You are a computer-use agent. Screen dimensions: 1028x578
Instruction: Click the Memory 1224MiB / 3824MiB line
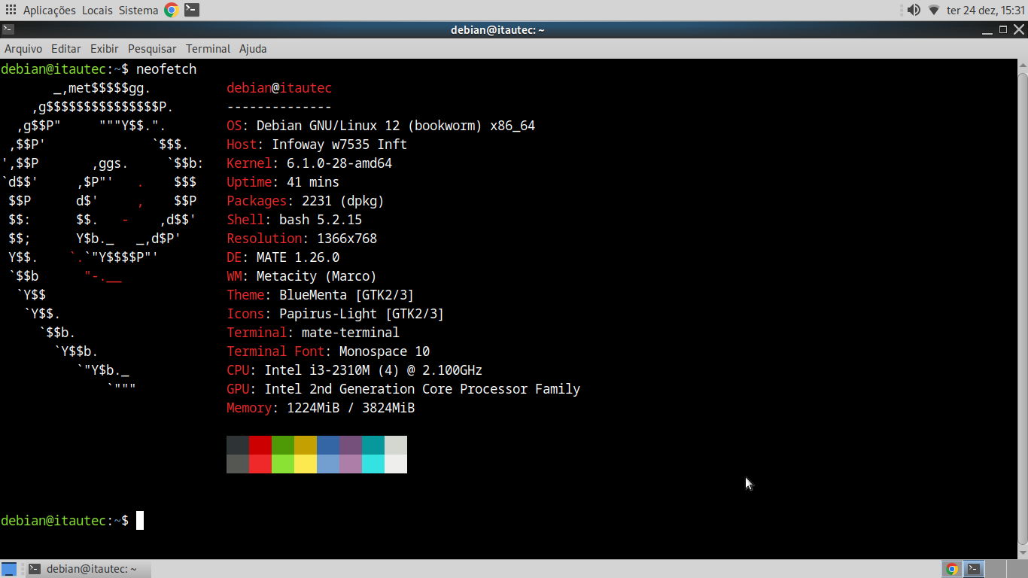[321, 408]
